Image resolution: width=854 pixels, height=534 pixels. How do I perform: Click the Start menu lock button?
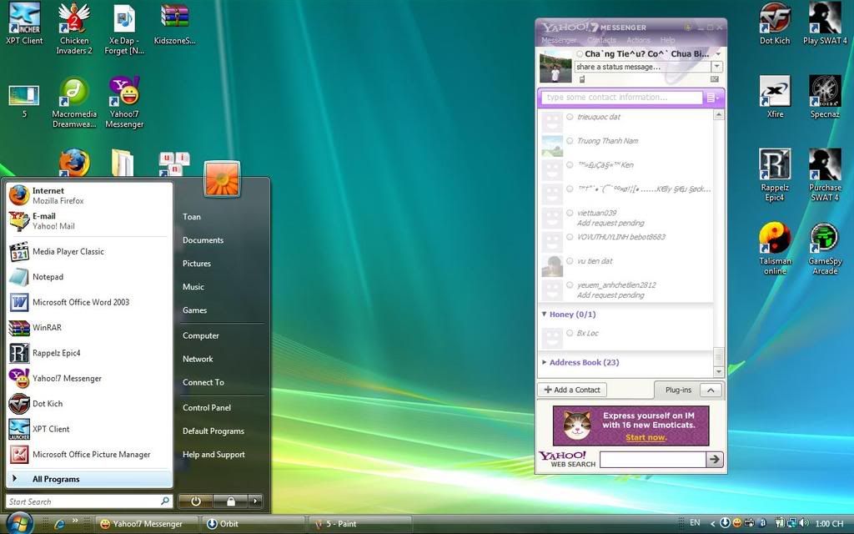230,501
